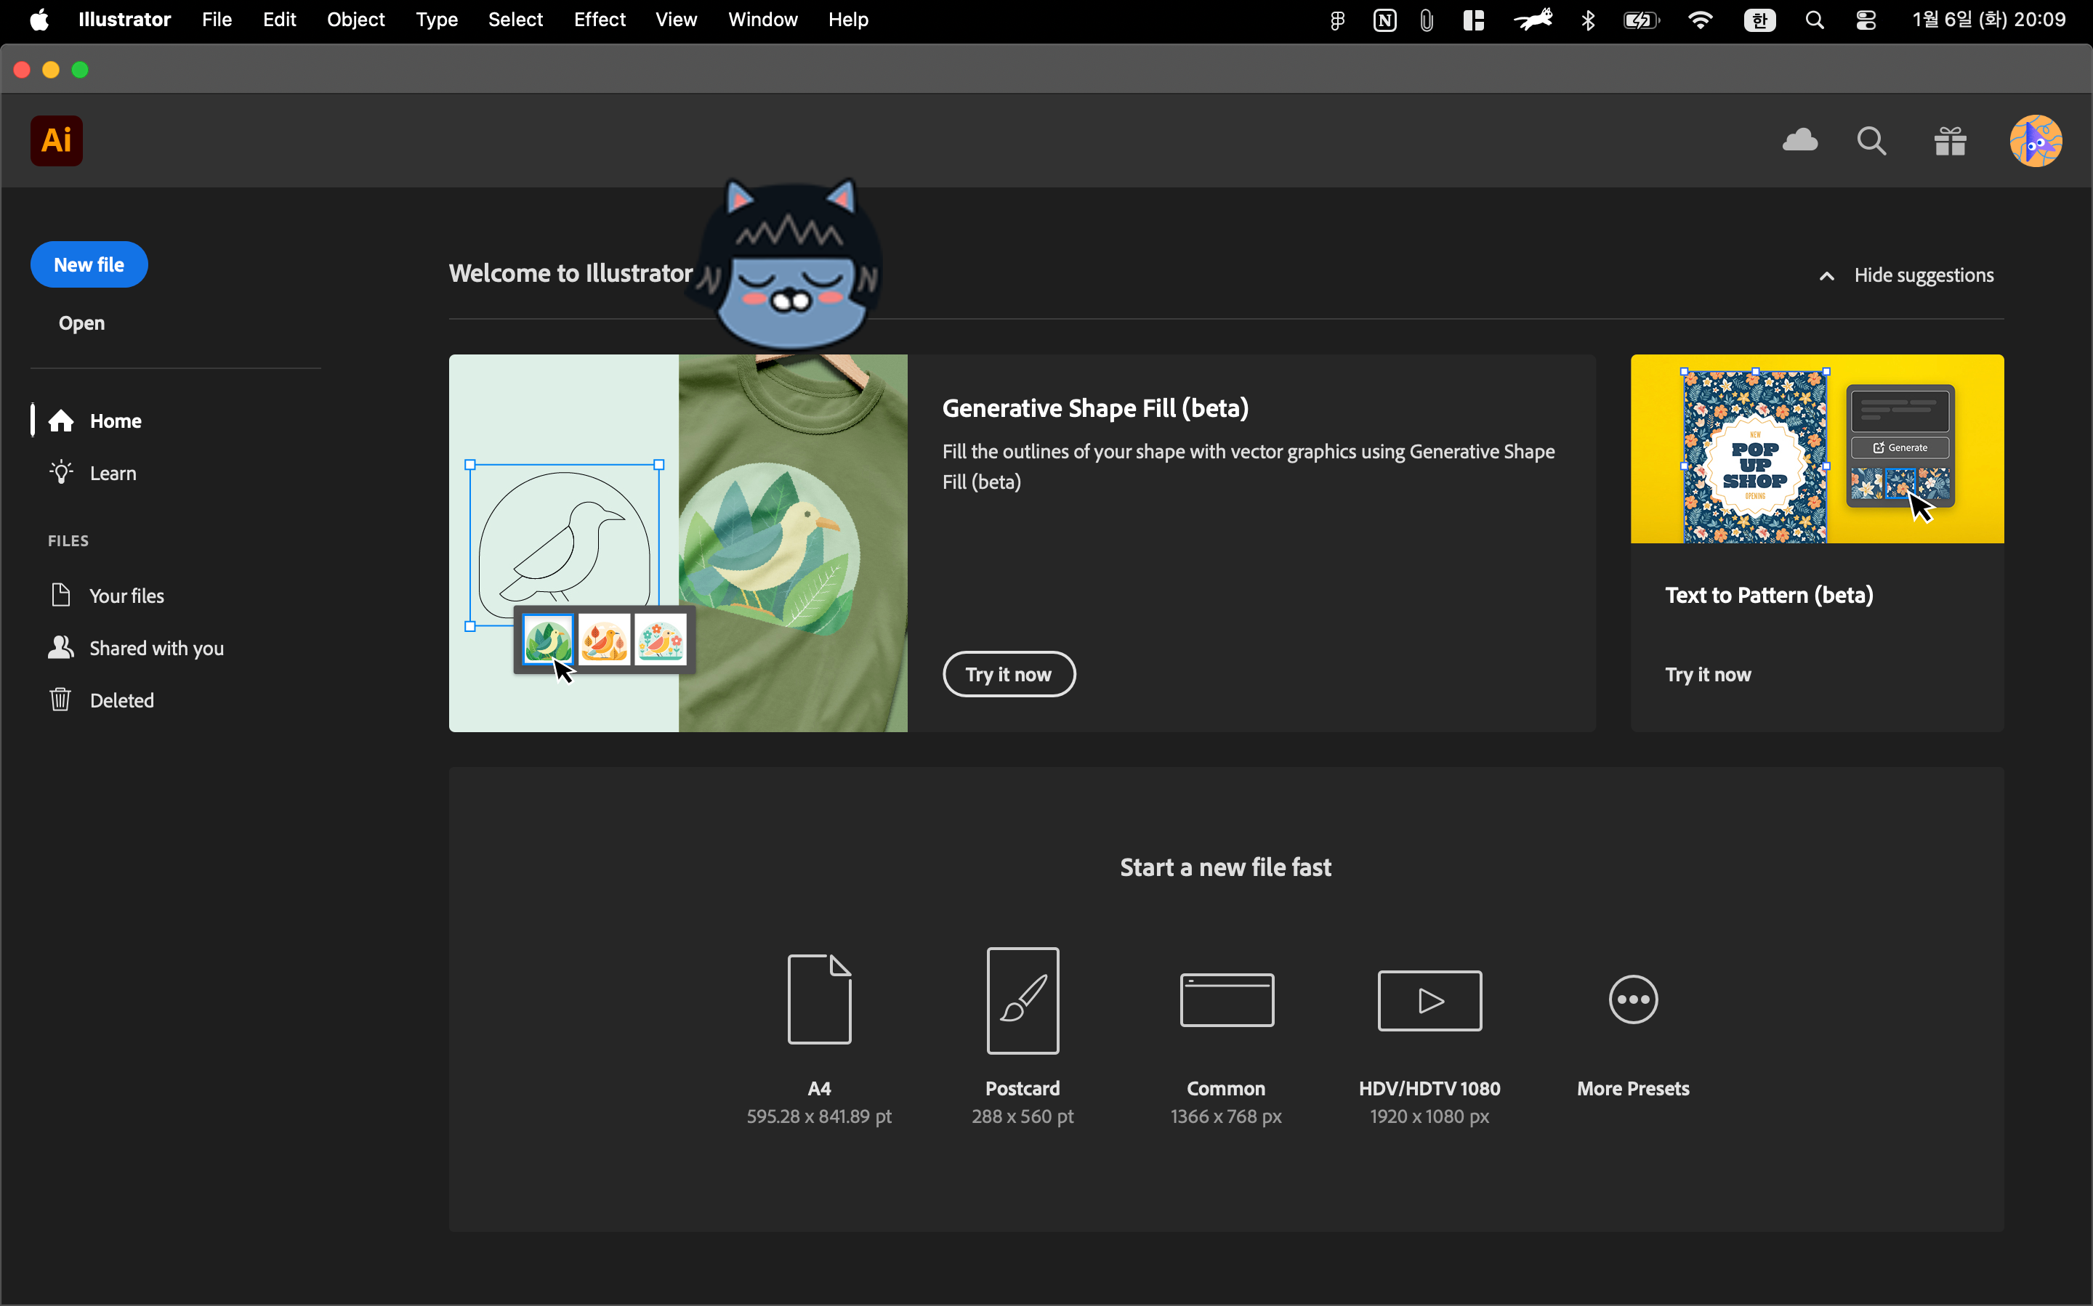
Task: Collapse suggestions with Hide suggestions chevron
Action: pyautogui.click(x=1826, y=275)
